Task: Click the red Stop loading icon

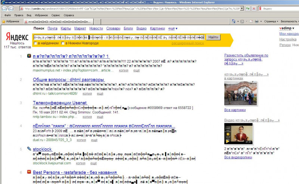Action: pos(254,9)
